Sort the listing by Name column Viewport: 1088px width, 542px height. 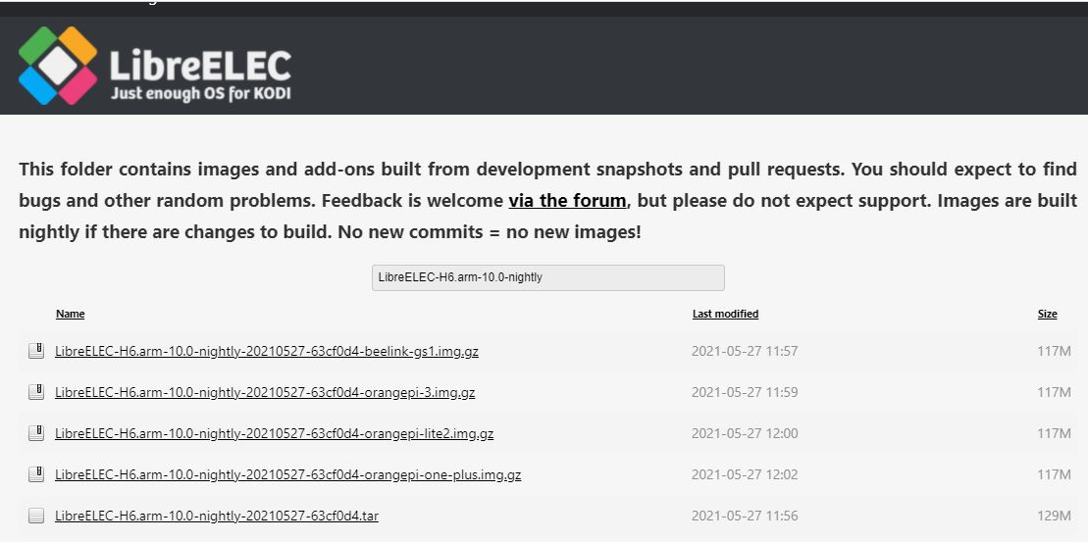click(70, 314)
